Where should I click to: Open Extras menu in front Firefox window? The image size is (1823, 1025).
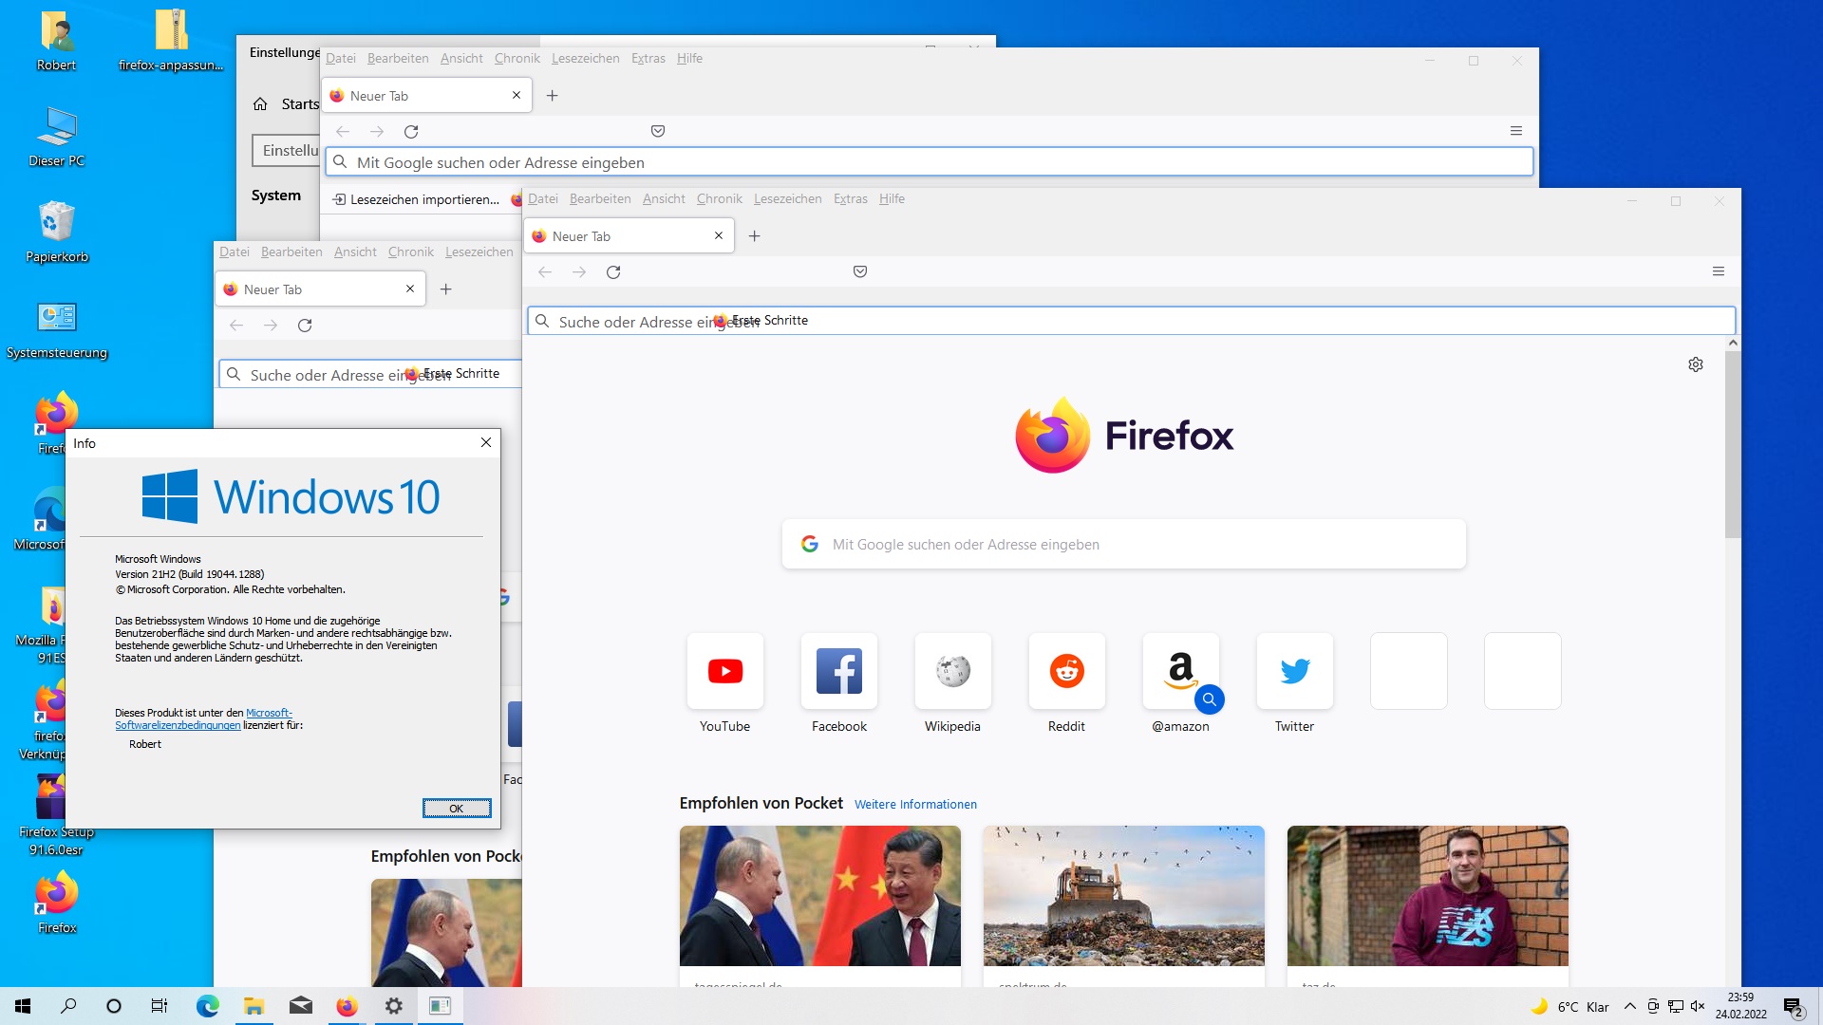850,199
